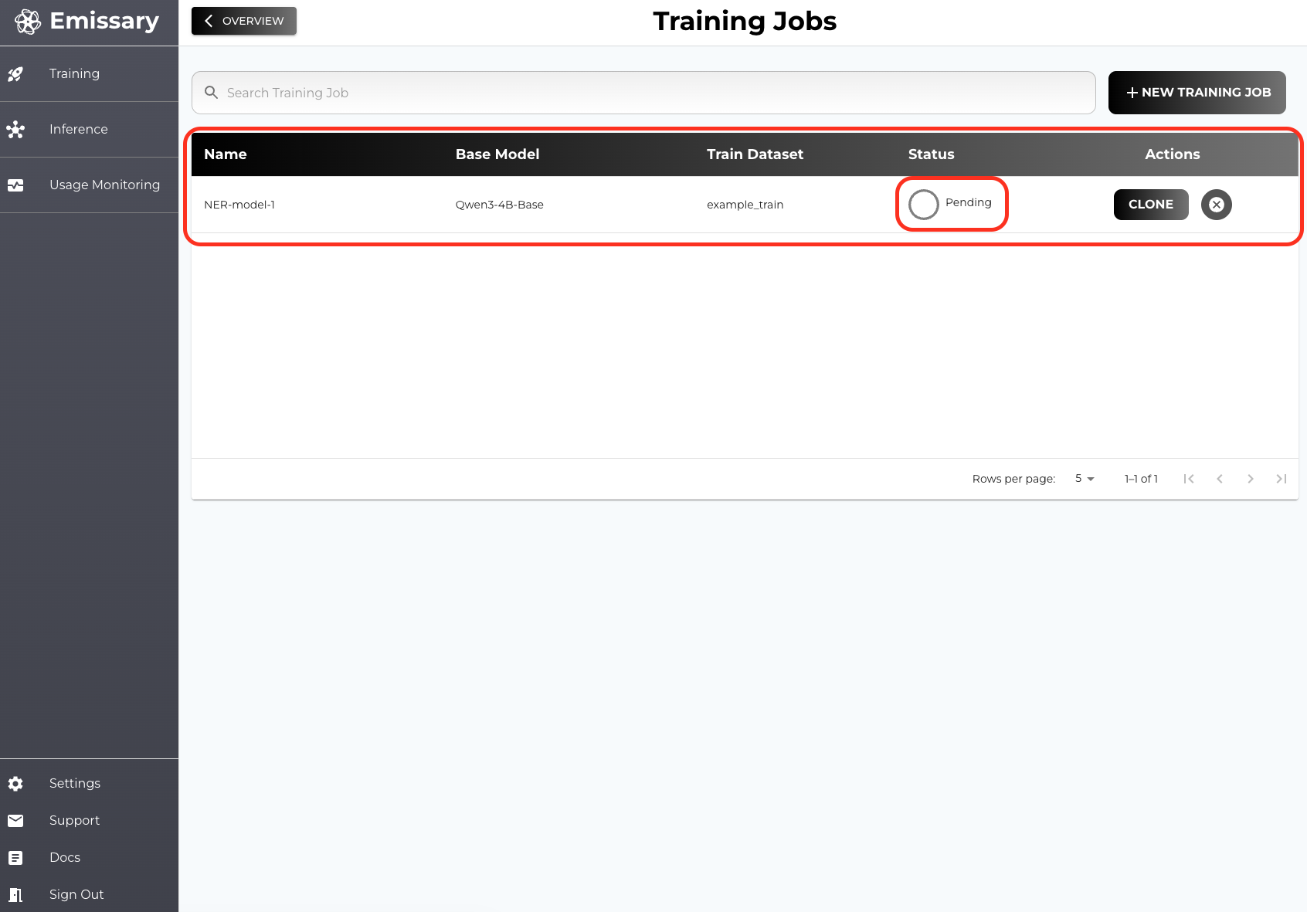Screen dimensions: 1307x912
Task: Open the Rows per page dropdown
Action: click(x=1084, y=479)
